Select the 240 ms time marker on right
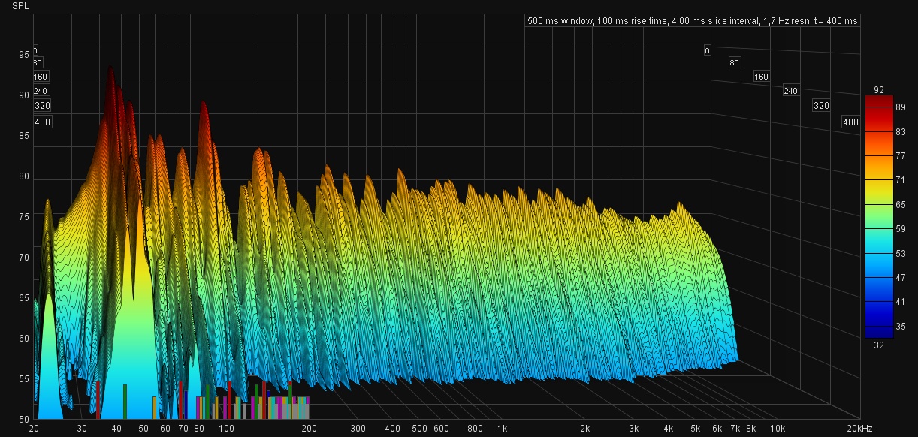This screenshot has width=918, height=437. (790, 91)
